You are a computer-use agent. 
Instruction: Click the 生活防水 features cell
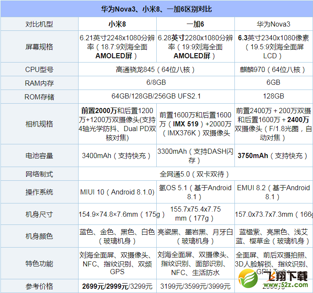click(x=195, y=263)
